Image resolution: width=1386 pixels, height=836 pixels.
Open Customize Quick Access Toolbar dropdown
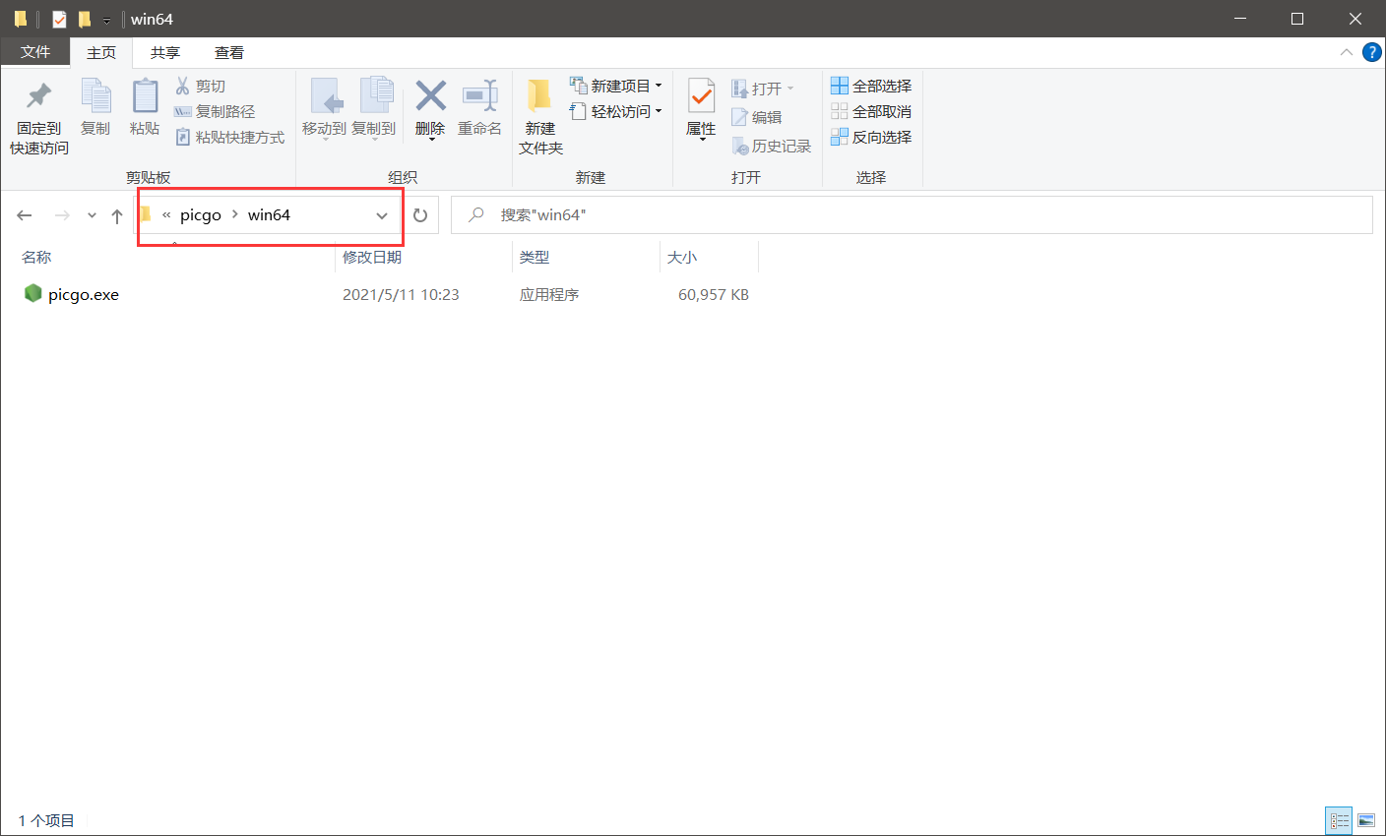(x=106, y=20)
